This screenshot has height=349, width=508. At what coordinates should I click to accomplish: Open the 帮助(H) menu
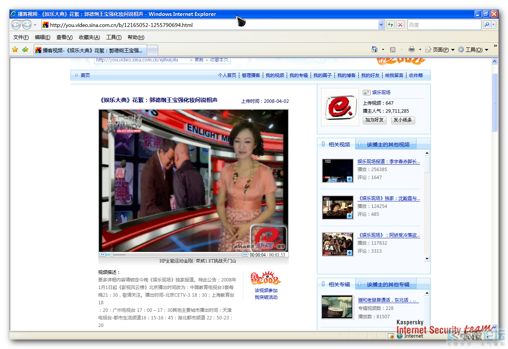(x=136, y=37)
